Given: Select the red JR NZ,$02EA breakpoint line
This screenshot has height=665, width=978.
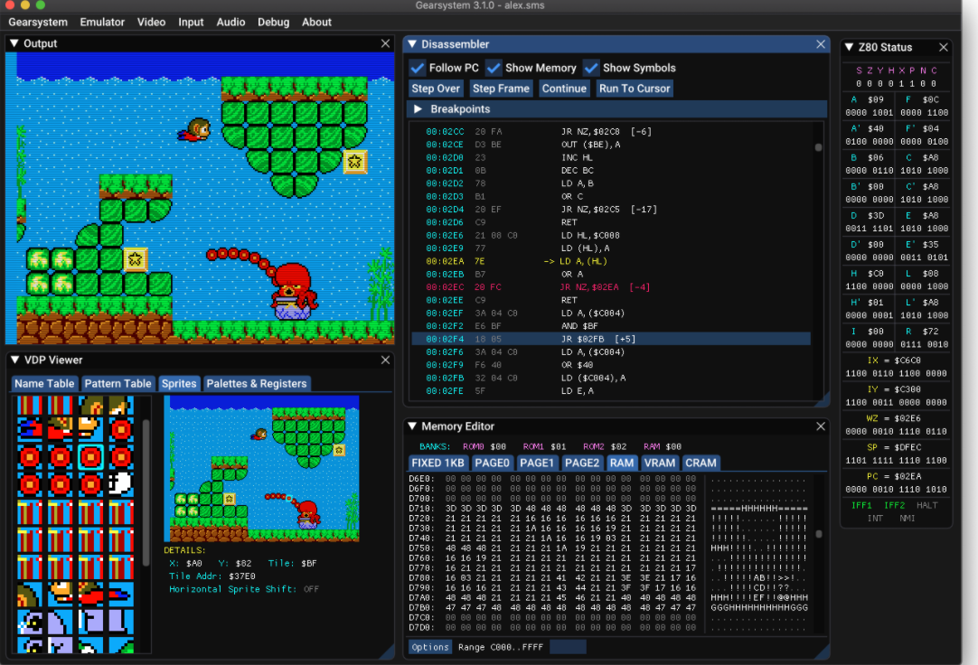Looking at the screenshot, I should (x=611, y=287).
